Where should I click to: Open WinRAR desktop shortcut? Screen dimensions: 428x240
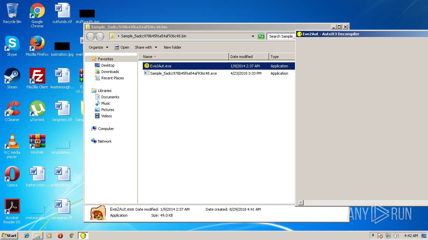37,144
